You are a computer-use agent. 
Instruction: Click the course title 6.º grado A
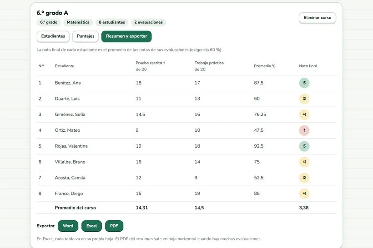tap(52, 13)
